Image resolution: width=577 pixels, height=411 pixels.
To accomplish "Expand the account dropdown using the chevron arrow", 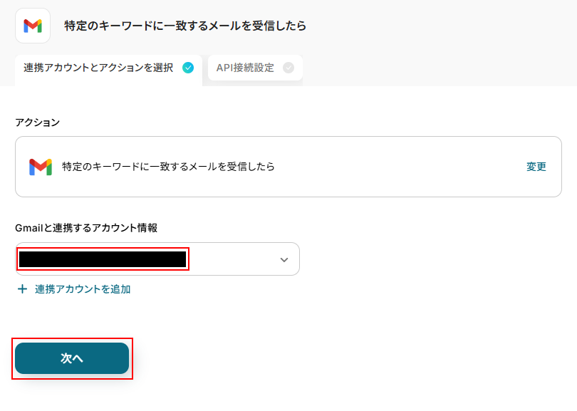I will (284, 259).
